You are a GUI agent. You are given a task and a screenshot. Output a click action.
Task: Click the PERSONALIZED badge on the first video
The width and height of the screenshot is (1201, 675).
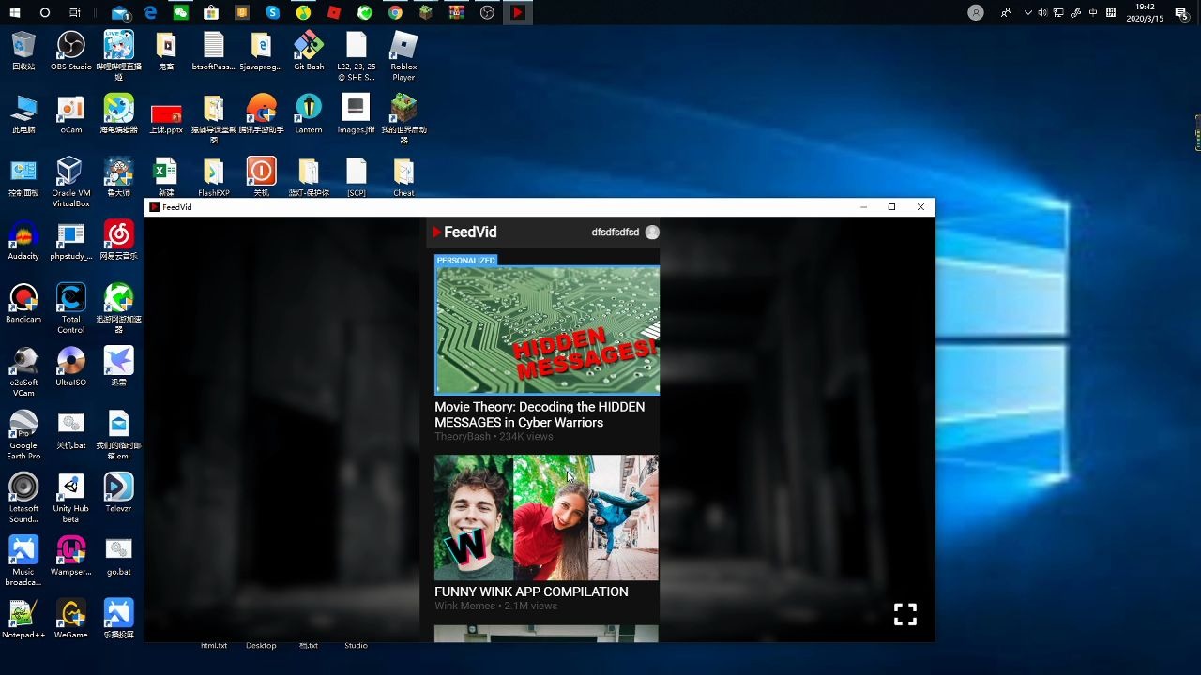click(465, 260)
